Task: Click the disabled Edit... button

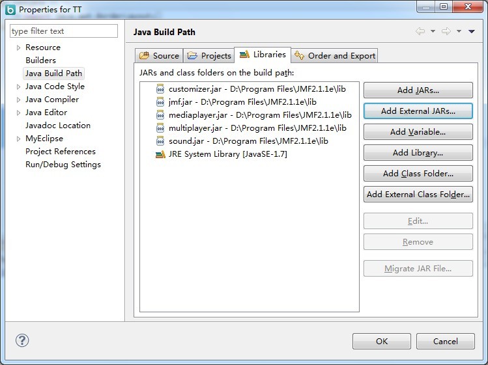Action: point(418,221)
